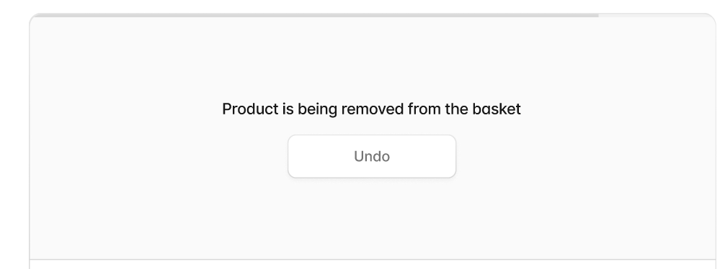Click the empty card area below the Undo button

click(x=372, y=217)
